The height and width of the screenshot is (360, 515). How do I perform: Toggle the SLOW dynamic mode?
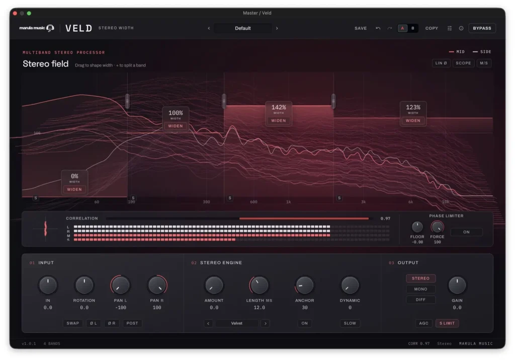point(350,324)
